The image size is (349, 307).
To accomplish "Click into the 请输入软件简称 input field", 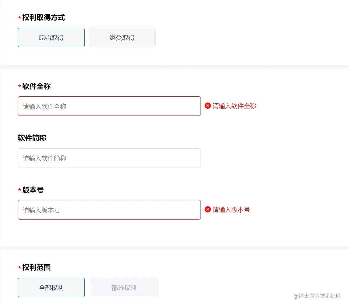I will click(x=109, y=158).
